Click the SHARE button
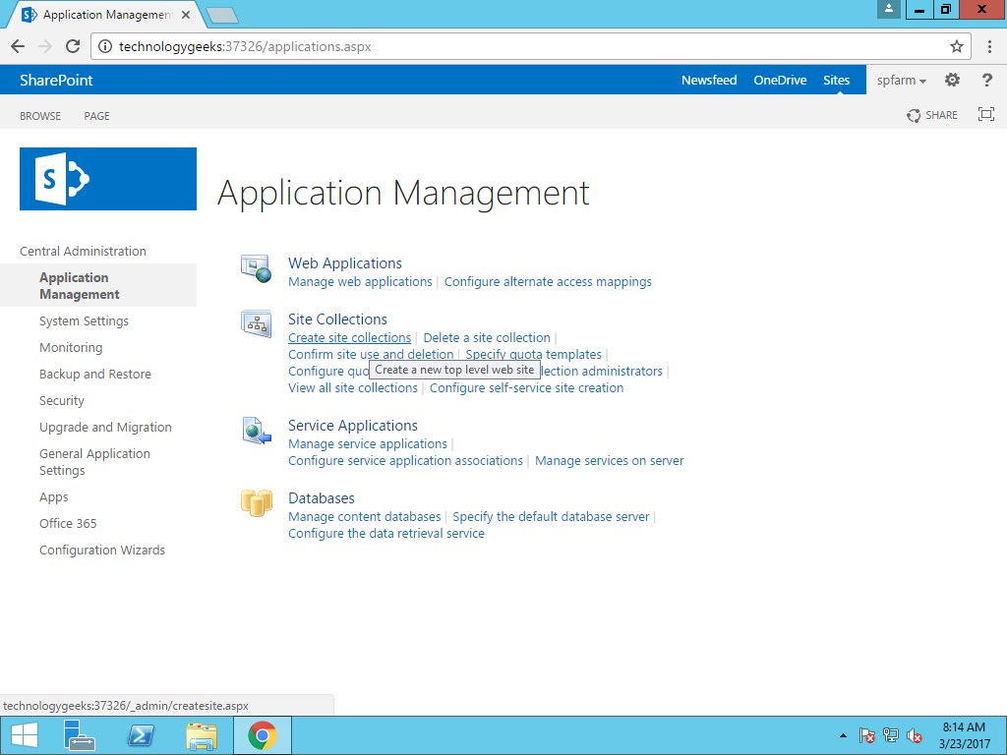The image size is (1007, 755). point(931,115)
